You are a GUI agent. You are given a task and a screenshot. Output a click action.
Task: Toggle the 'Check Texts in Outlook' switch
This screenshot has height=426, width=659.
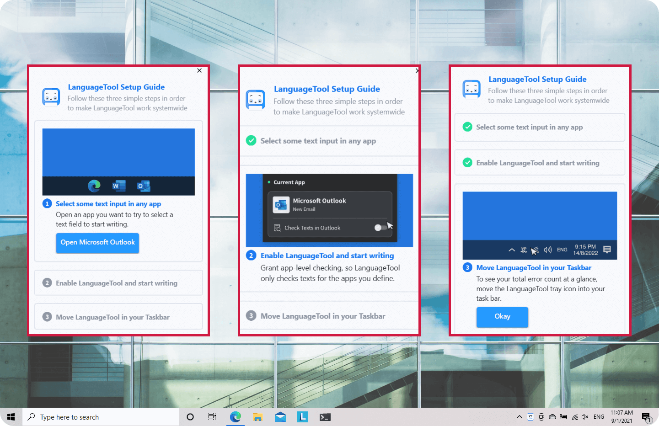pos(380,228)
